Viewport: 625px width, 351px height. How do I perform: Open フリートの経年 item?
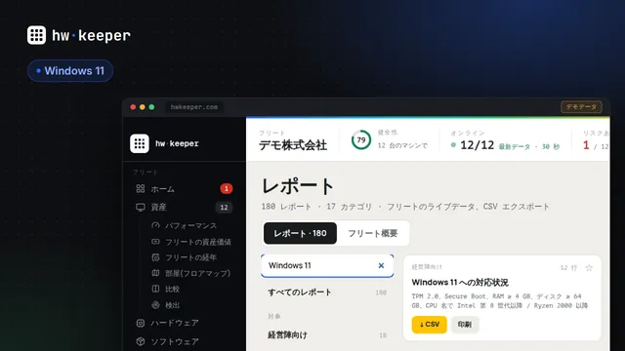(191, 257)
